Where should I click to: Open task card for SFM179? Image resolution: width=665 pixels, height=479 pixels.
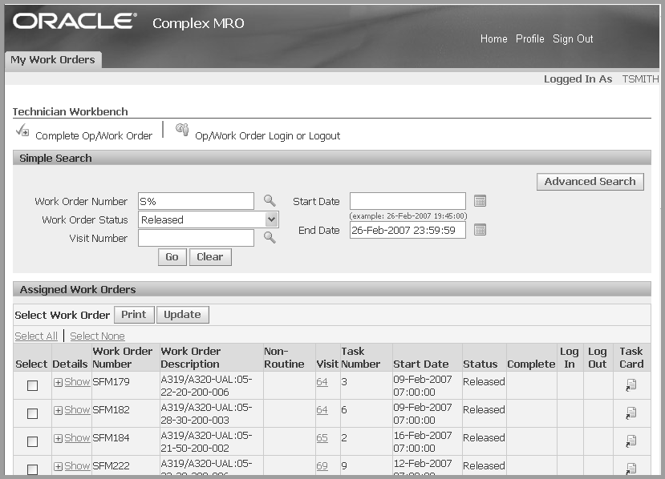point(631,385)
